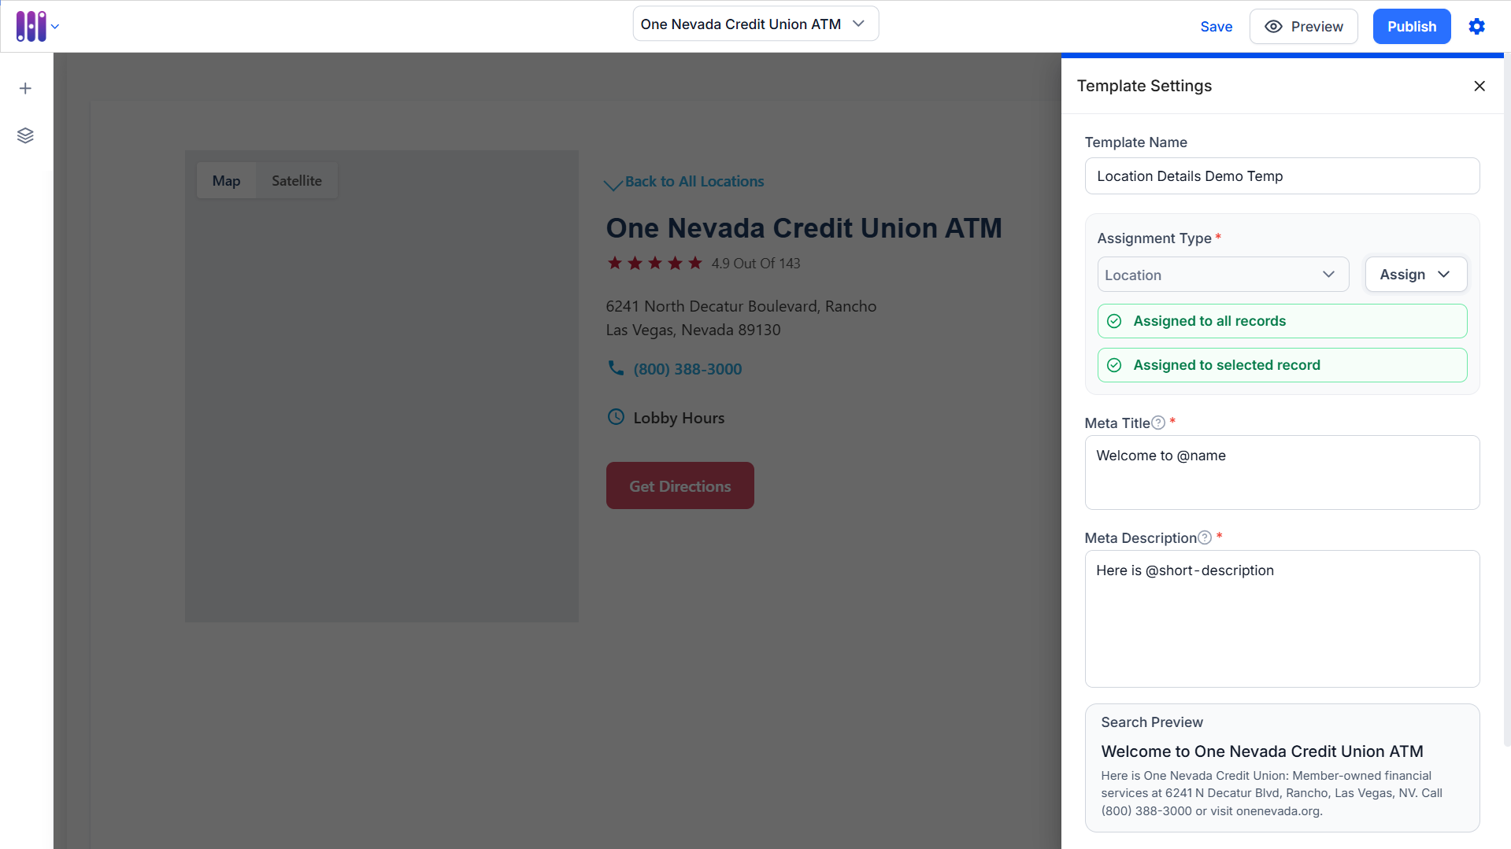Expand the logo dropdown chevron
The image size is (1511, 849).
coord(55,27)
